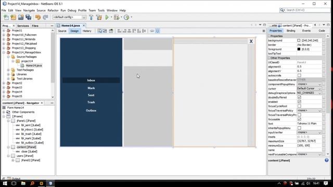This screenshot has height=187, width=333.
Task: Activate the Selection Mode designer icon
Action: click(100, 31)
